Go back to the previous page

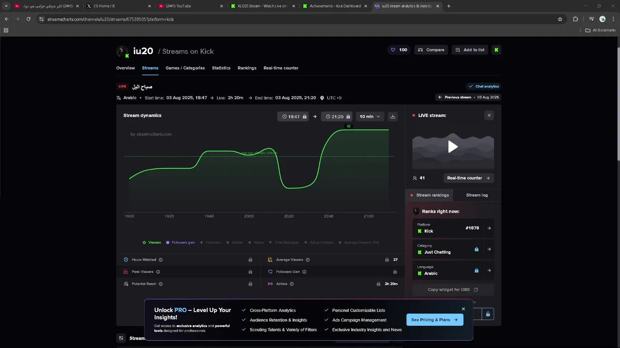click(7, 19)
